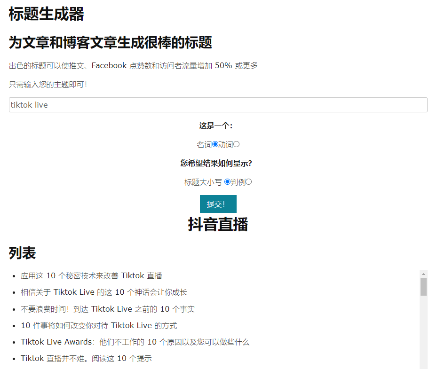Select the 动词 radio button
437x369 pixels.
[236, 144]
